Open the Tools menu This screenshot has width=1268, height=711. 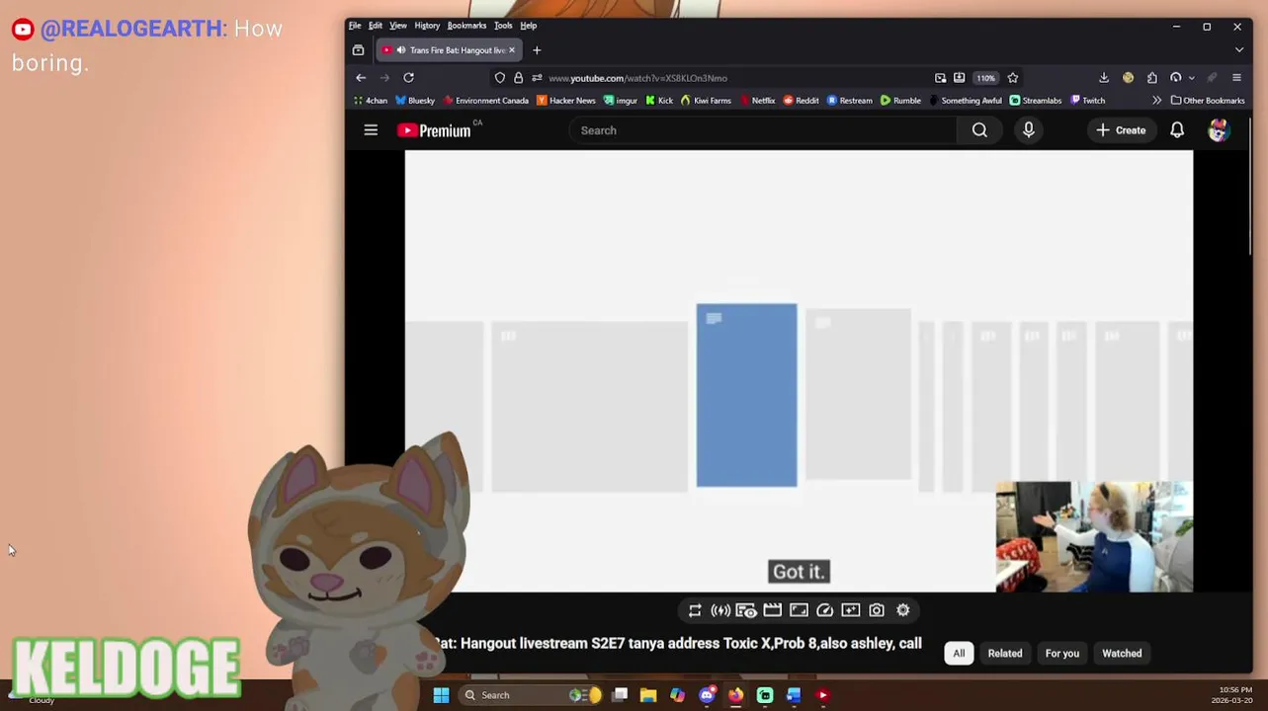click(503, 26)
